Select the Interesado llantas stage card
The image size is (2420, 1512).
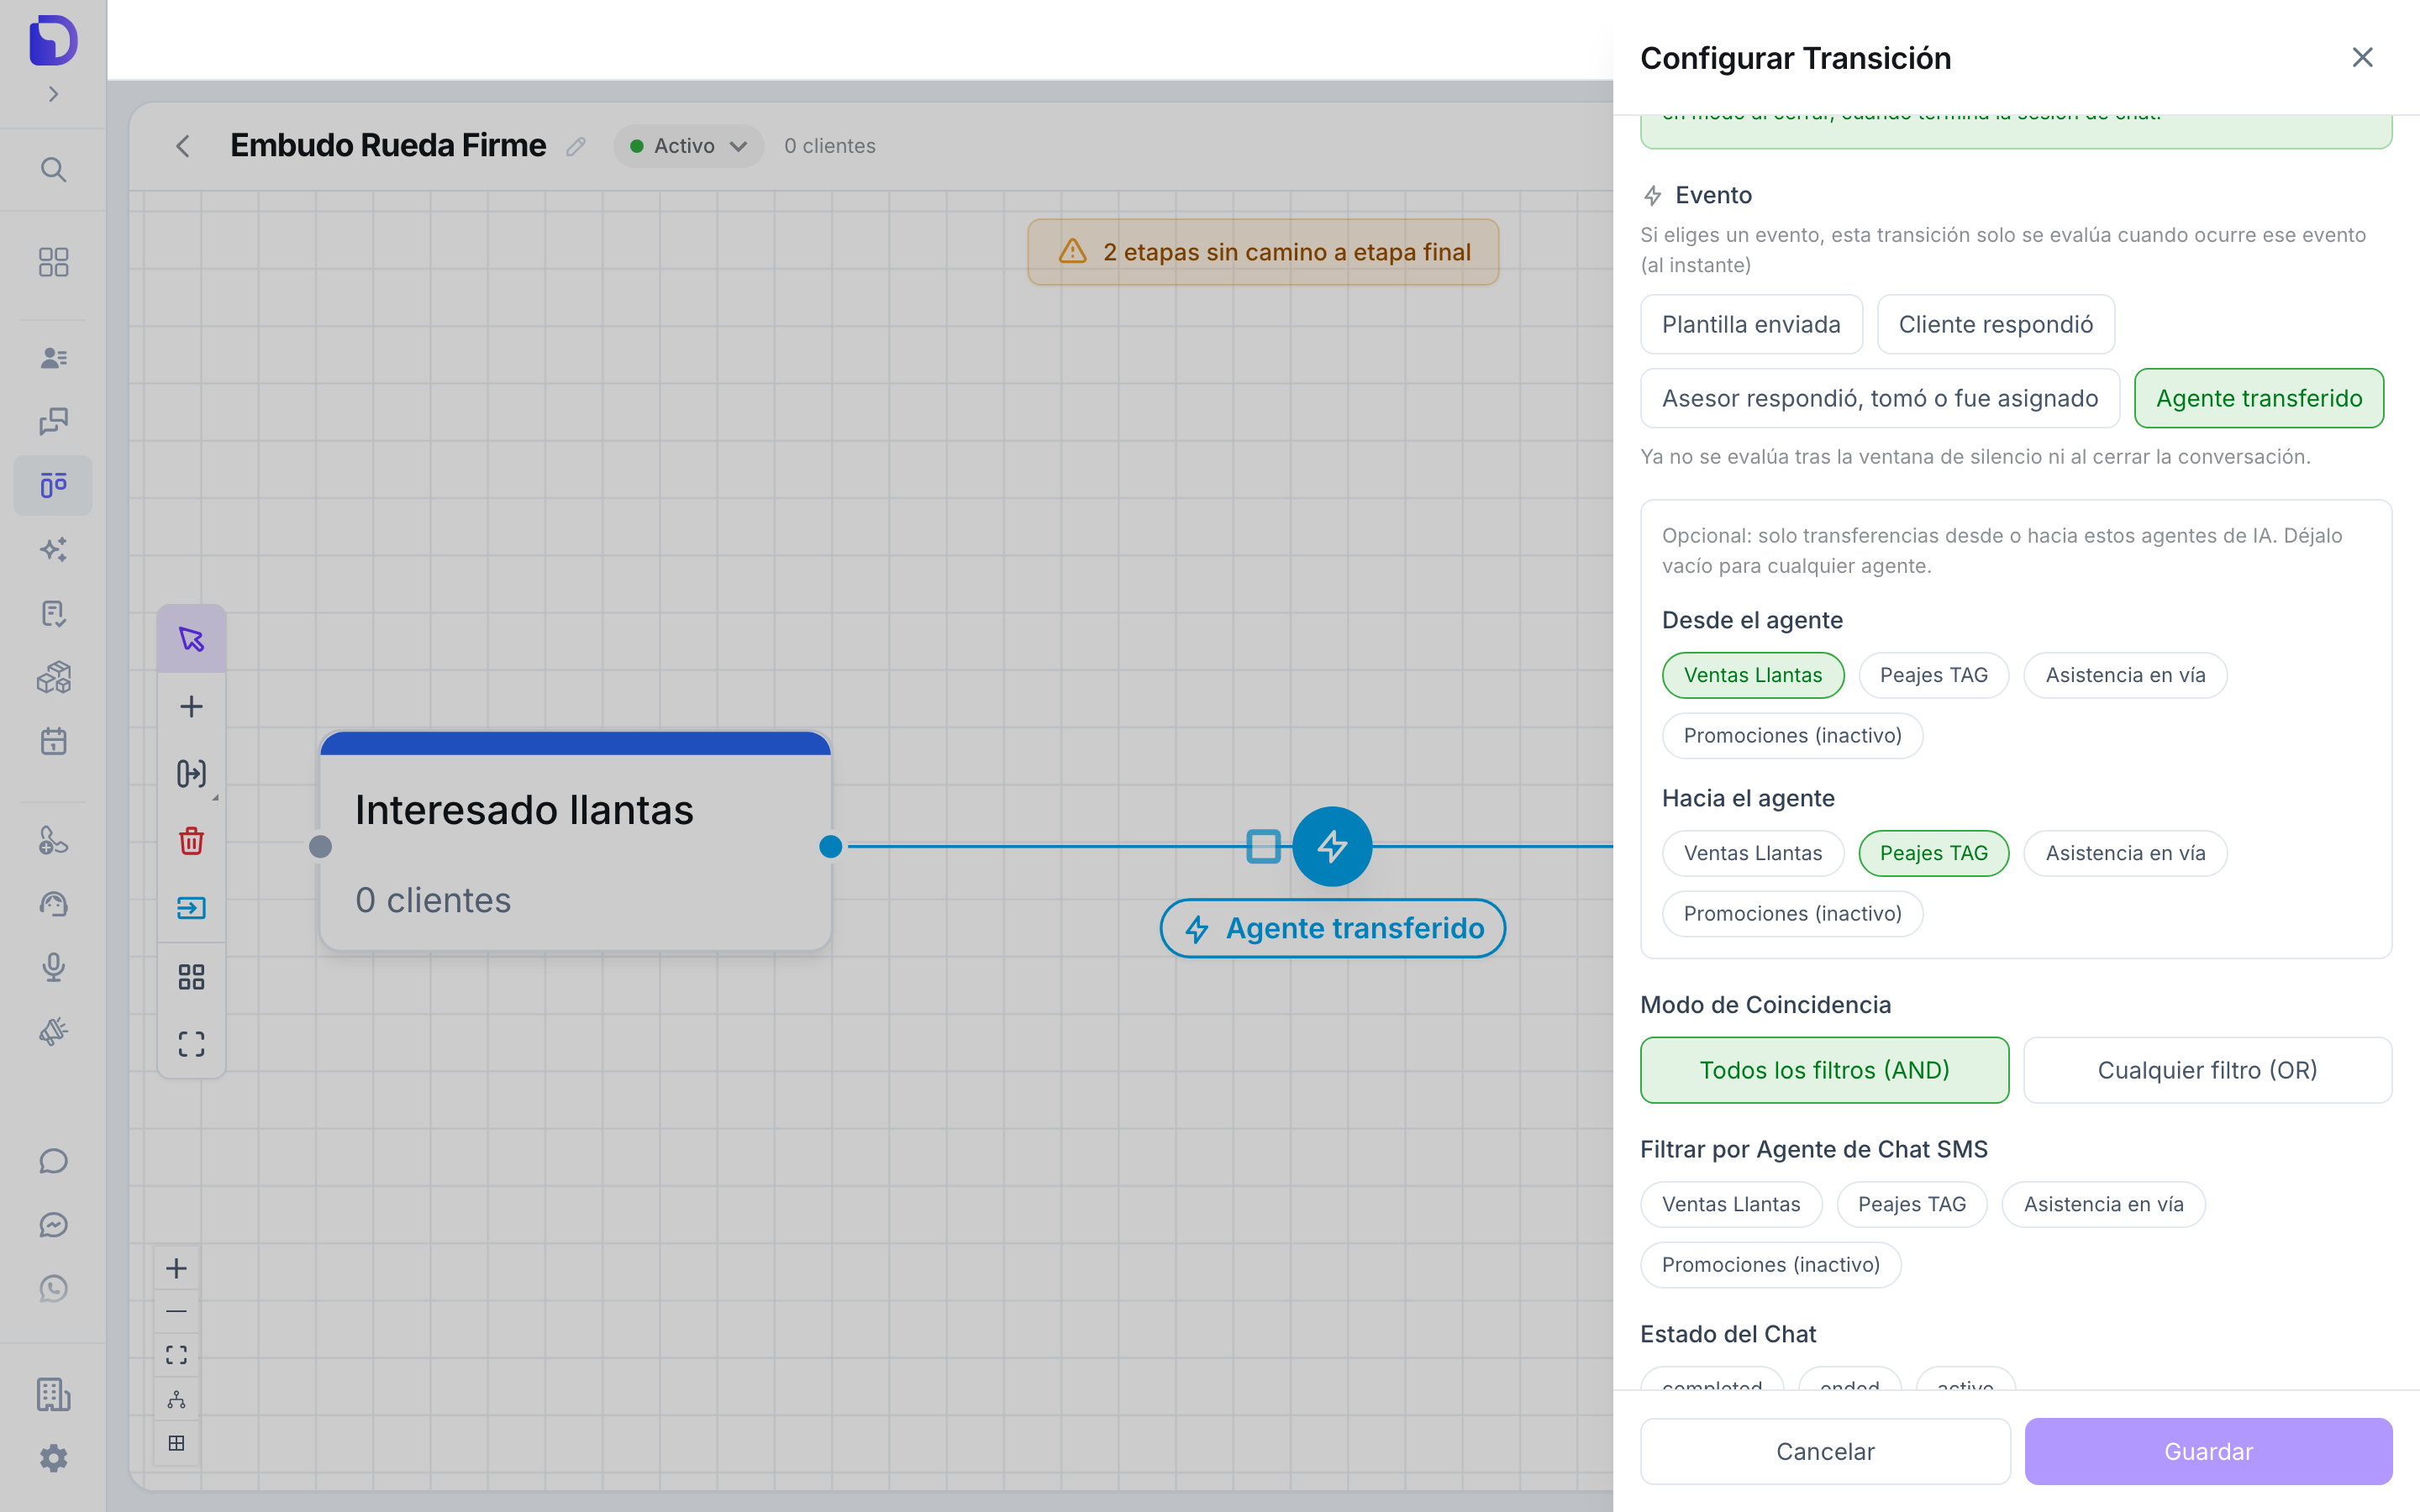[575, 841]
